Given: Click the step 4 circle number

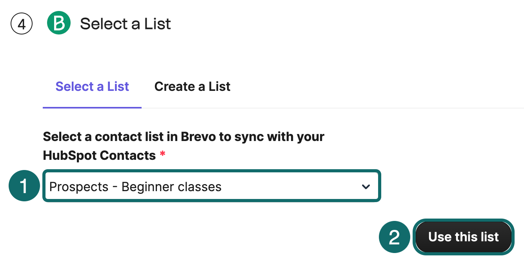Looking at the screenshot, I should [x=22, y=24].
